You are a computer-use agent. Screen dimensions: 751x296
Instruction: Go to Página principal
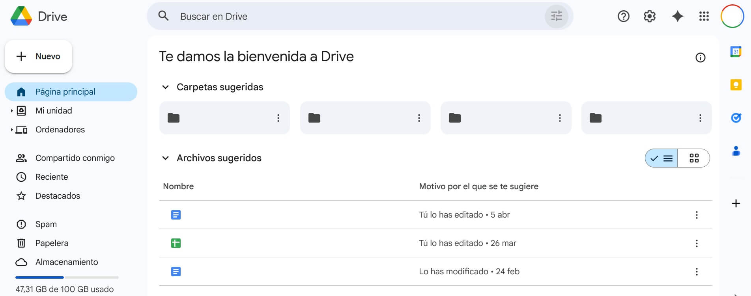tap(71, 92)
